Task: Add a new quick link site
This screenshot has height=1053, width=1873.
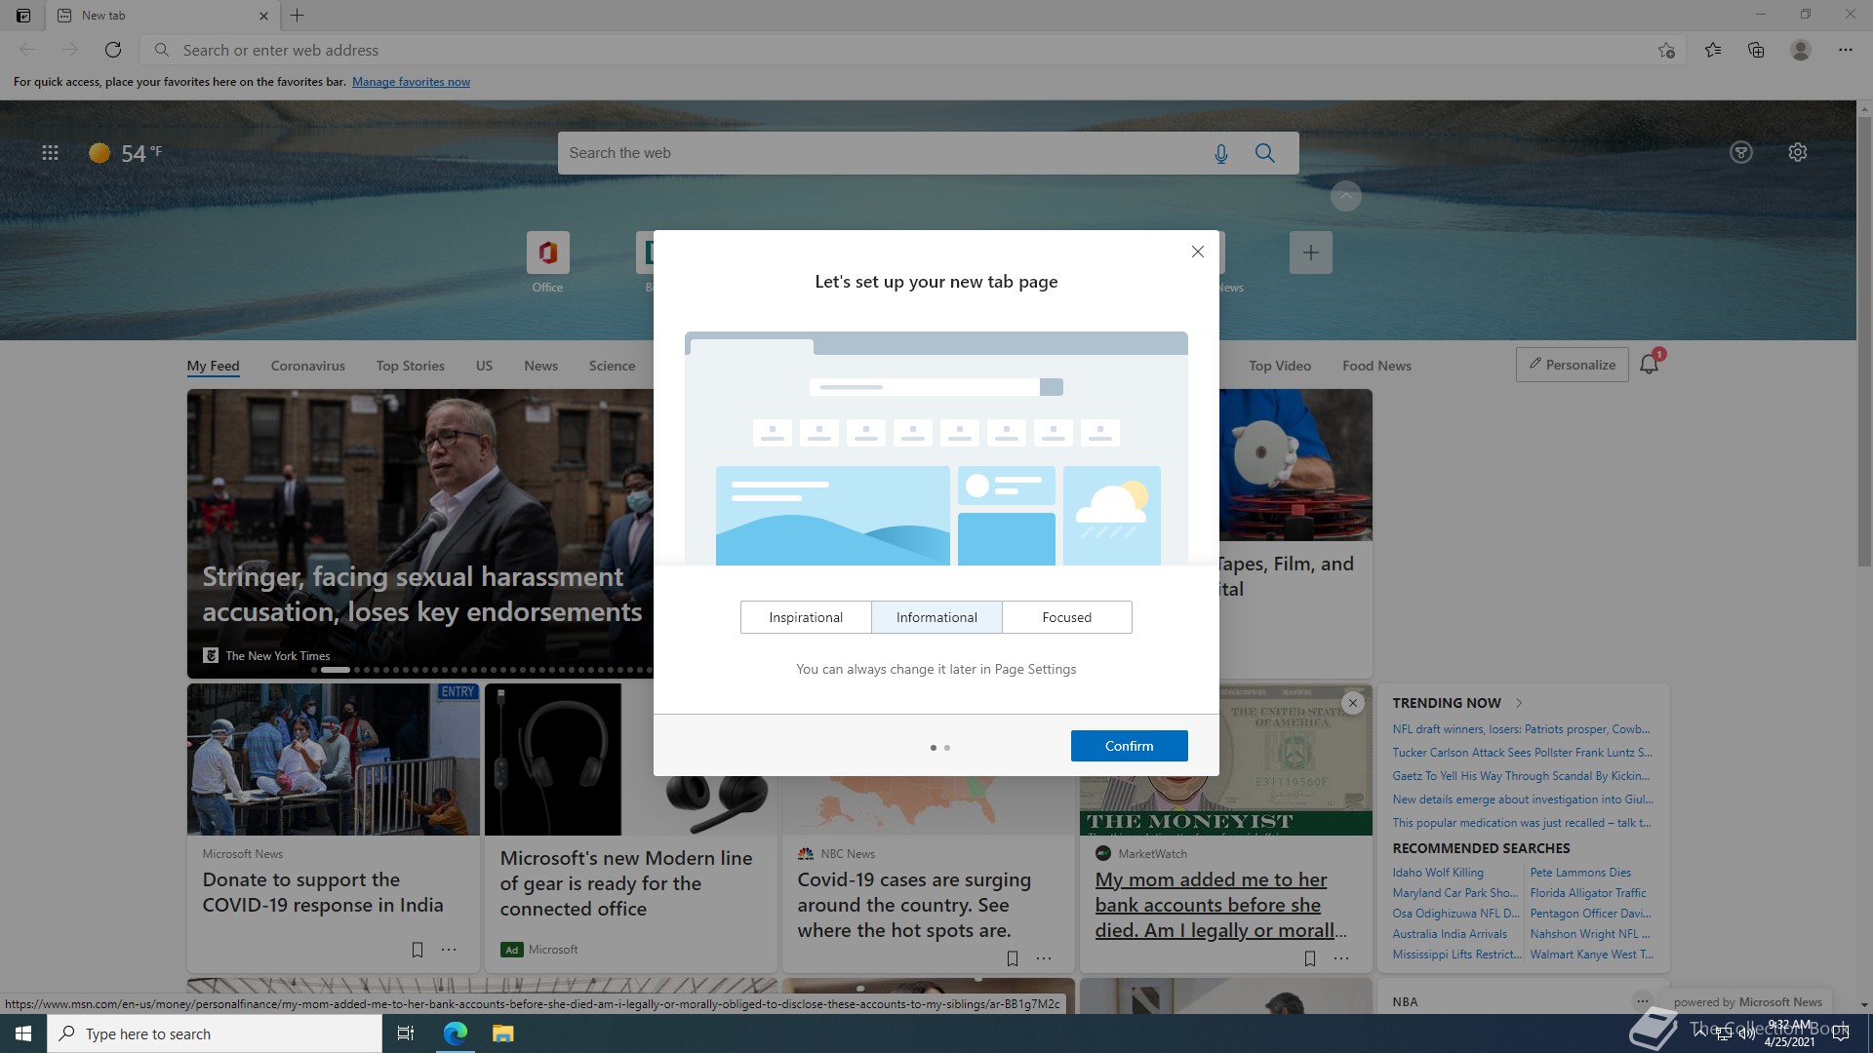Action: (1310, 253)
